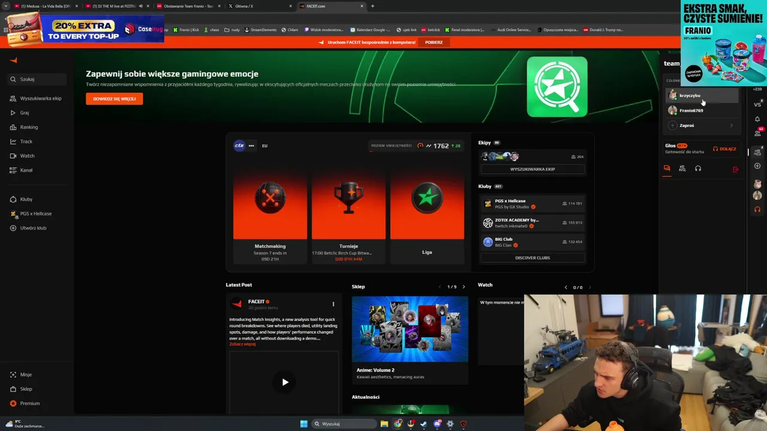Open Steam from the taskbar
This screenshot has height=431, width=767.
tap(424, 424)
